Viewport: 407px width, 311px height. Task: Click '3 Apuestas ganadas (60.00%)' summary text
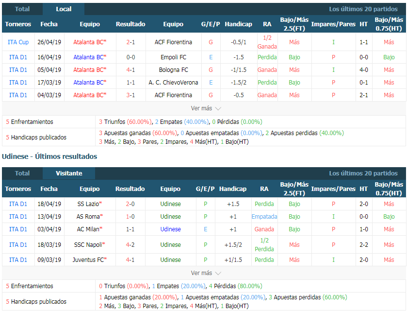[x=138, y=133]
